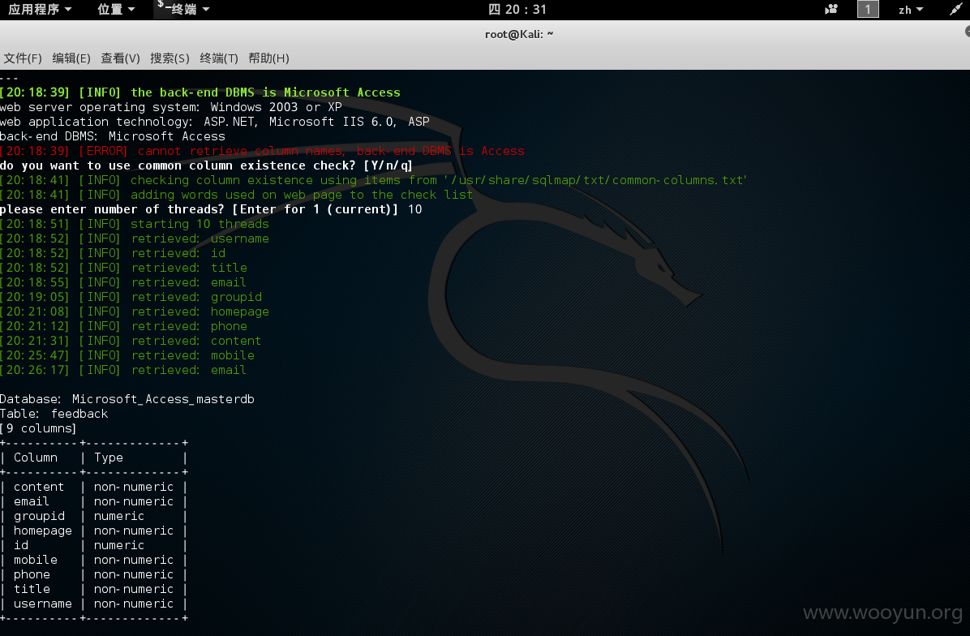The image size is (970, 636).
Task: Click the 'title' table row
Action: 93,590
